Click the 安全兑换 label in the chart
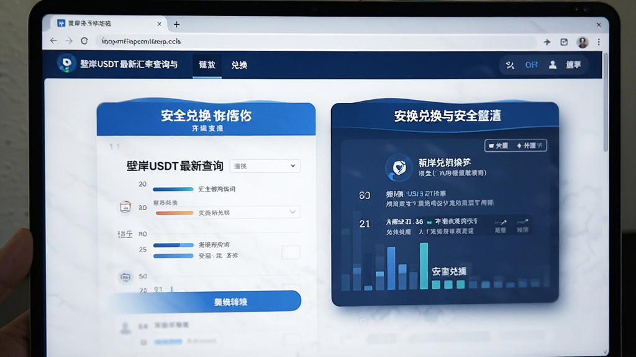This screenshot has height=357, width=636. tap(449, 271)
